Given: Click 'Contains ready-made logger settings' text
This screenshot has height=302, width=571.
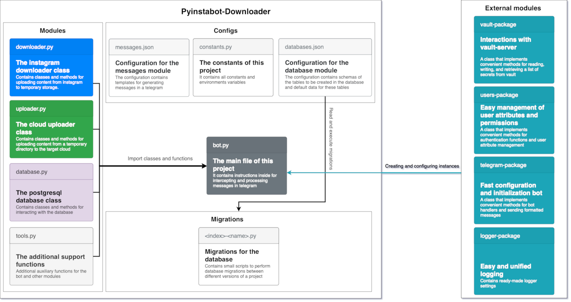Looking at the screenshot, I should coord(508,283).
